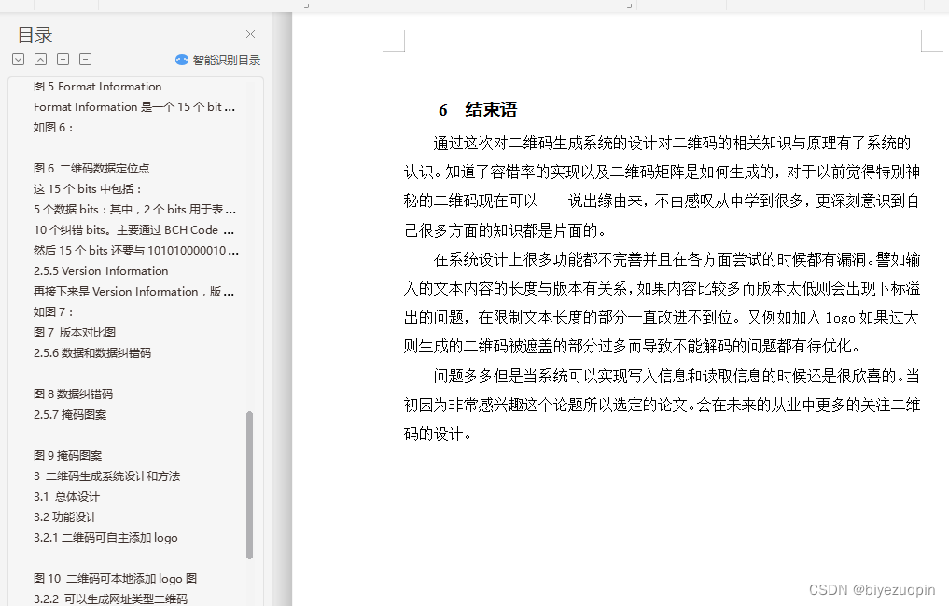This screenshot has height=606, width=949.
Task: Jump to next heading with down-arrow icon
Action: [18, 59]
